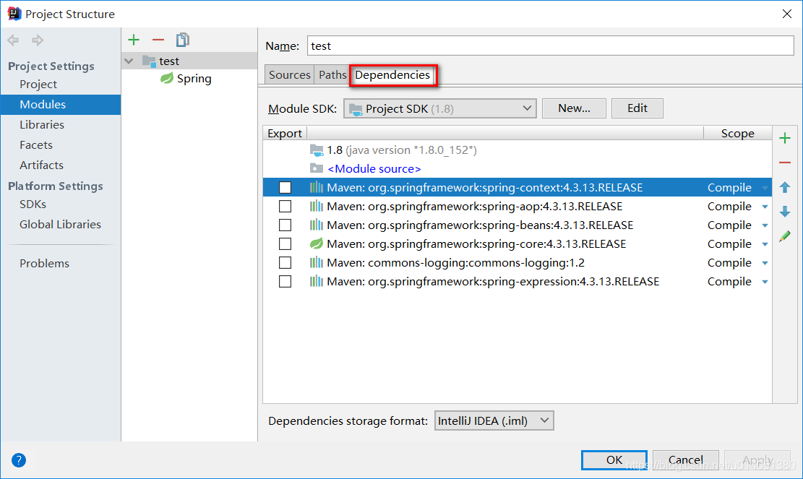
Task: Click library icon of spring-aop row
Action: click(317, 206)
